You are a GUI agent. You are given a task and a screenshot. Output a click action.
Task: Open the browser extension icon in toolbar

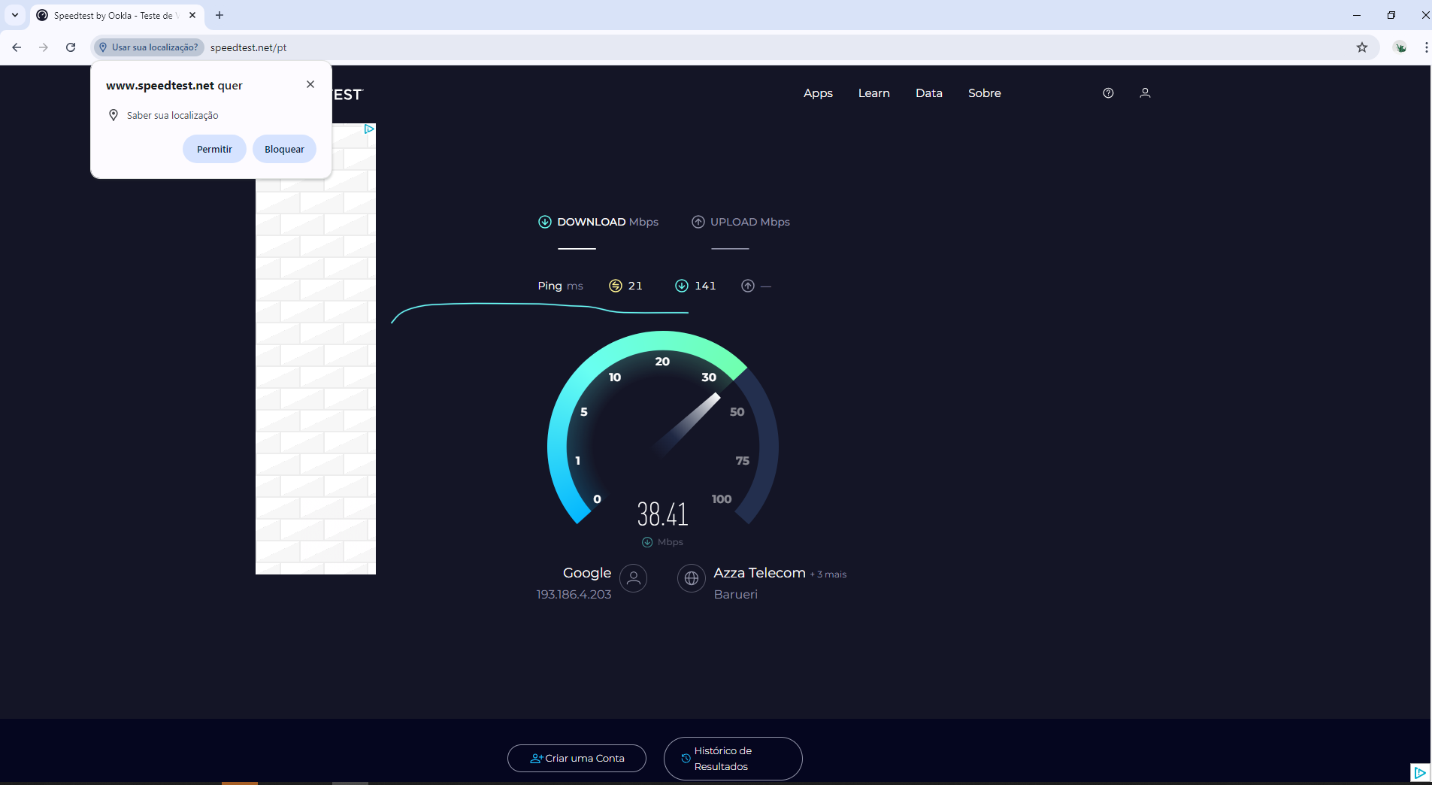point(1401,47)
